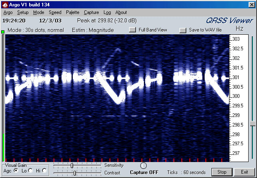Open the Speed menu

click(x=55, y=12)
